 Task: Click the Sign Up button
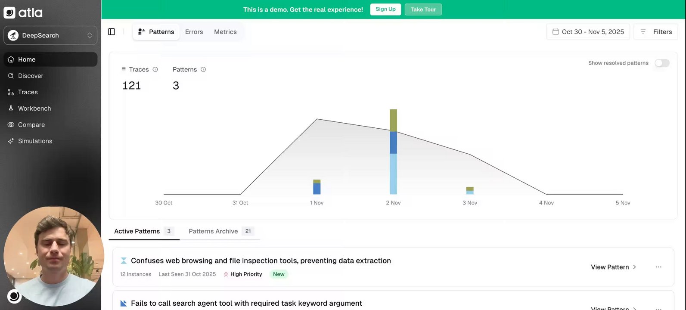(385, 9)
